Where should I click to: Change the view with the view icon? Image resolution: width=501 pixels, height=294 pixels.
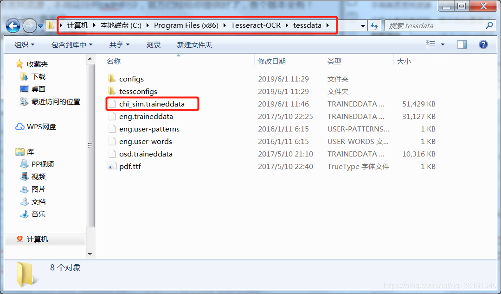coord(430,44)
